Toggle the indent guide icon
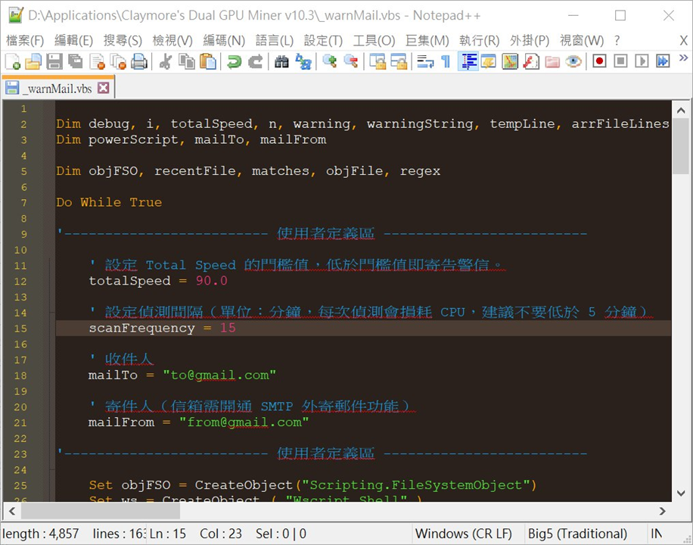The image size is (693, 545). [x=468, y=61]
